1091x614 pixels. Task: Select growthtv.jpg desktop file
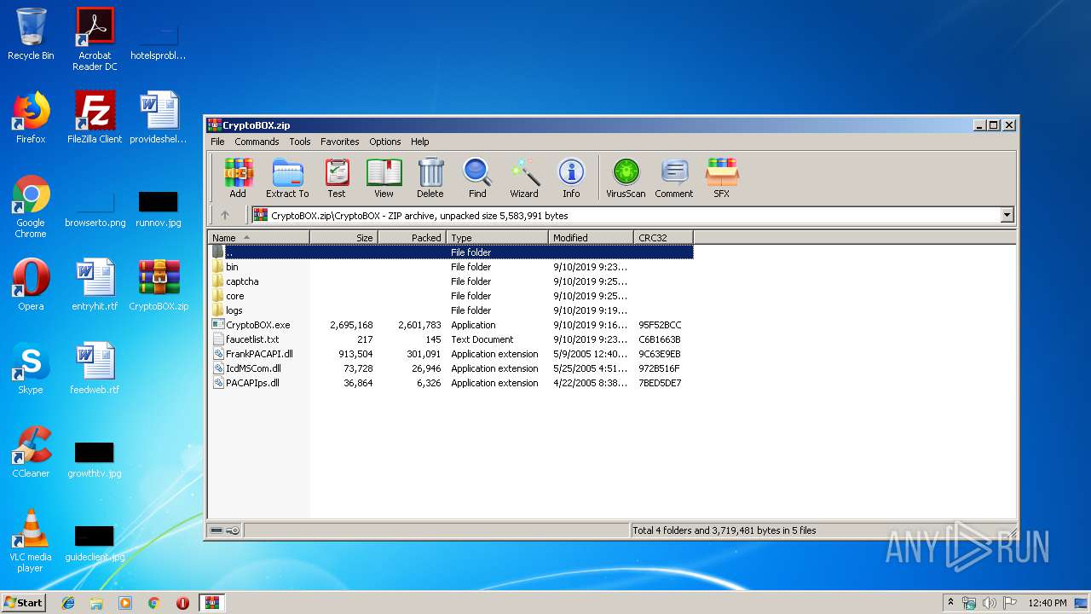[95, 460]
